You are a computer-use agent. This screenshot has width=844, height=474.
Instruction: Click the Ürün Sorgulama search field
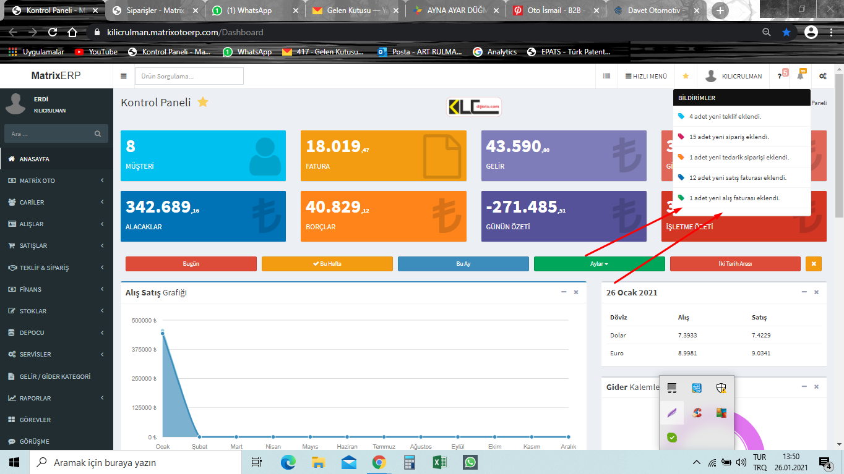point(189,76)
